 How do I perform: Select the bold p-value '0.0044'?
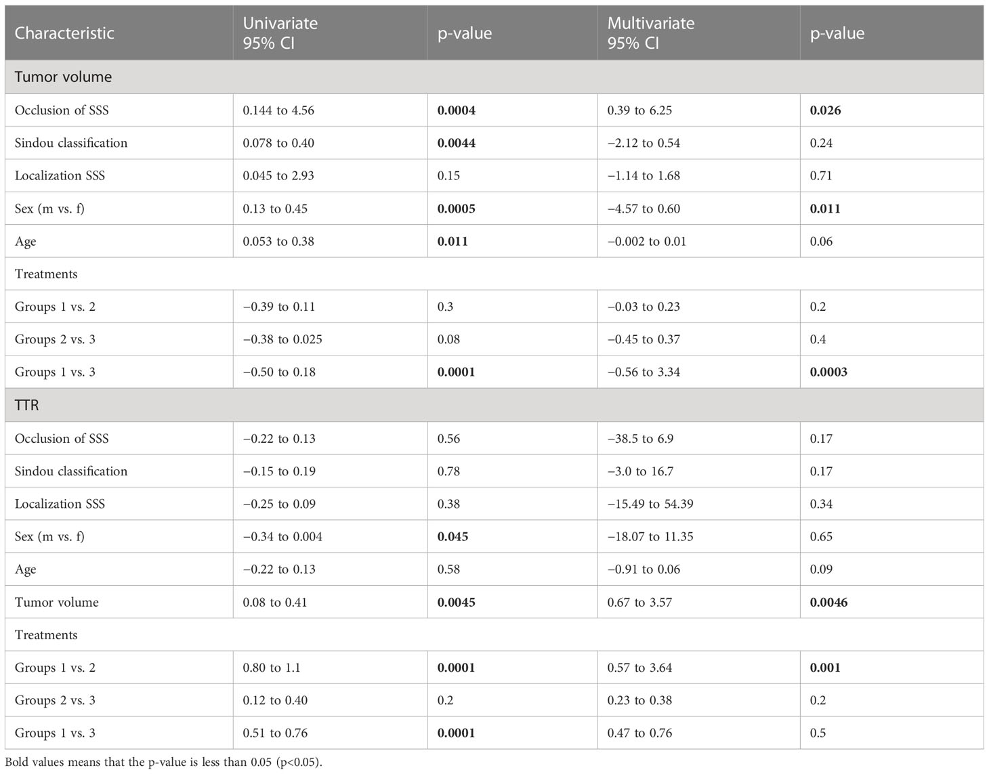(x=457, y=143)
